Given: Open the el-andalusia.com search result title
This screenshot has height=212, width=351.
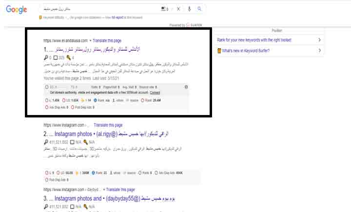Looking at the screenshot, I should coord(92,50).
